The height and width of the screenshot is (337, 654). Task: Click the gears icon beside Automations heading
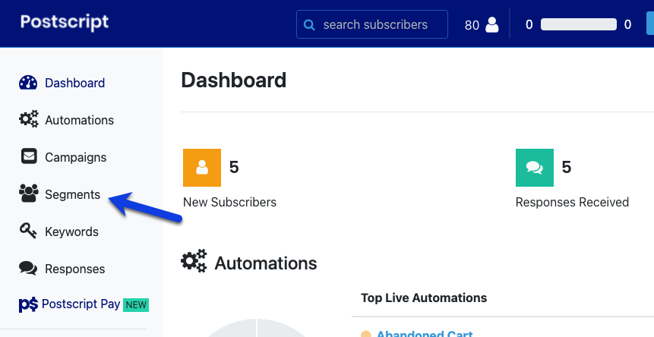(194, 261)
